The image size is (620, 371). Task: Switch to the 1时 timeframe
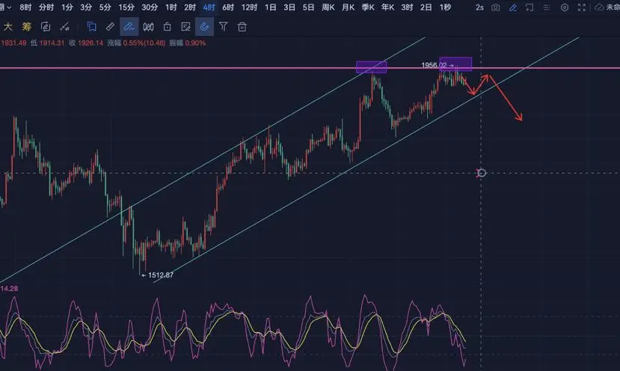click(171, 7)
